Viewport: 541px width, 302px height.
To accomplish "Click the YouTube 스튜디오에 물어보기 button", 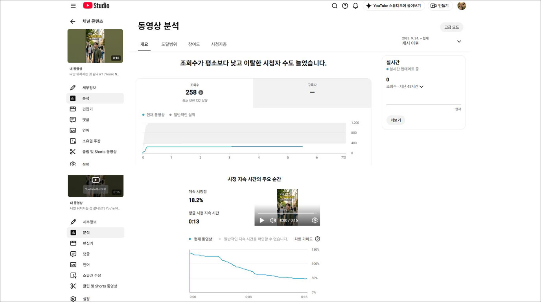I will pyautogui.click(x=394, y=6).
